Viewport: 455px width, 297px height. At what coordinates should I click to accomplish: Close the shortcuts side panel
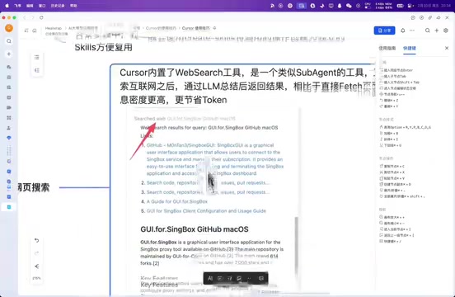(x=447, y=48)
